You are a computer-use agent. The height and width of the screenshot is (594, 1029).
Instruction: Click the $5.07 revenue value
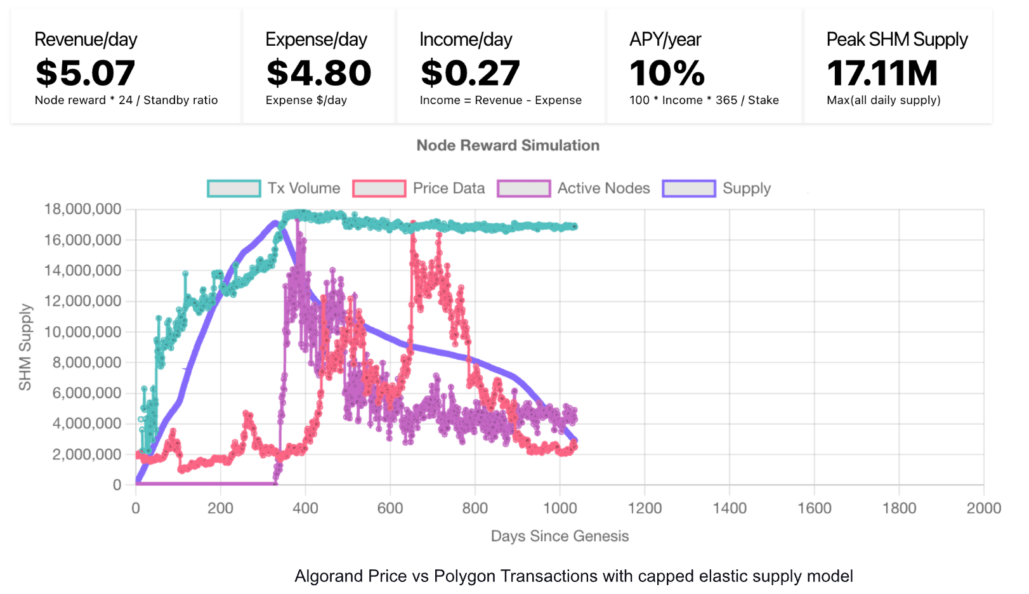(x=86, y=73)
